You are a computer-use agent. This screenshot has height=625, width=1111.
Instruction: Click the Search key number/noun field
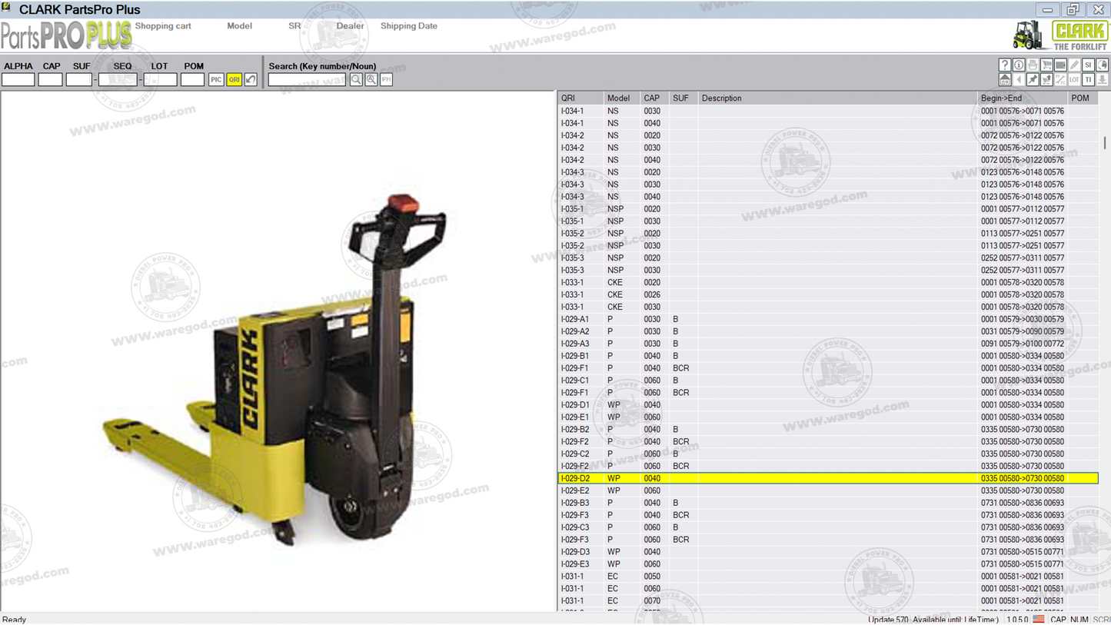(x=308, y=79)
